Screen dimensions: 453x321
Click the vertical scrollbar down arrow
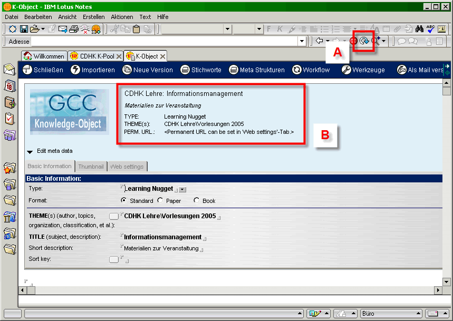pyautogui.click(x=446, y=282)
